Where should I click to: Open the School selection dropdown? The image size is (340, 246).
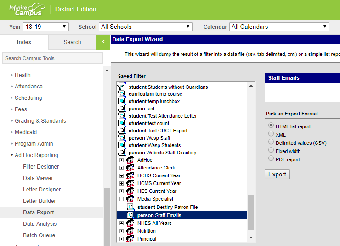pyautogui.click(x=145, y=27)
